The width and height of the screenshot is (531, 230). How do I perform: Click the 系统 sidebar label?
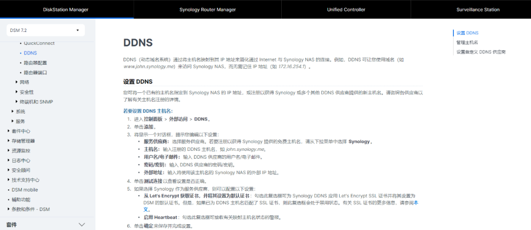20,112
